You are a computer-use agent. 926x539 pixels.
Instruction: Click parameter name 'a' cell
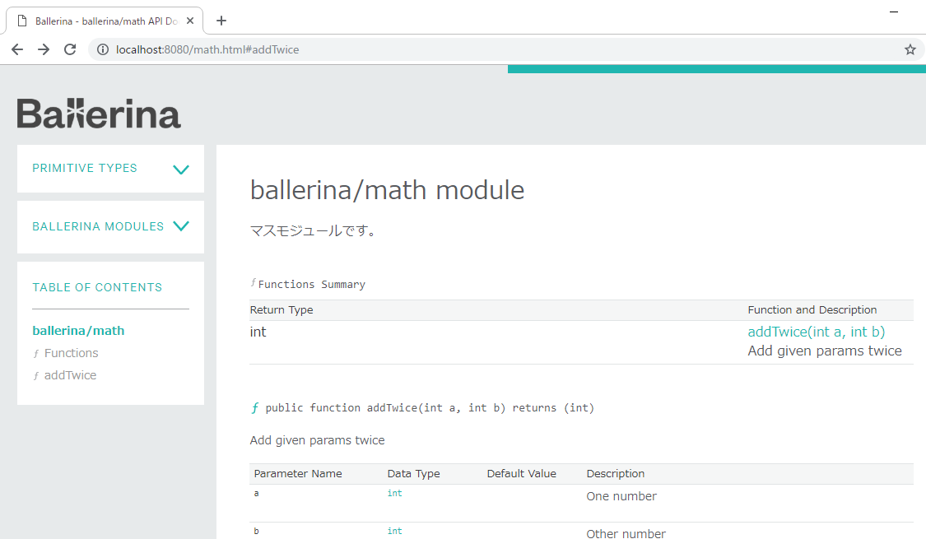(x=256, y=494)
